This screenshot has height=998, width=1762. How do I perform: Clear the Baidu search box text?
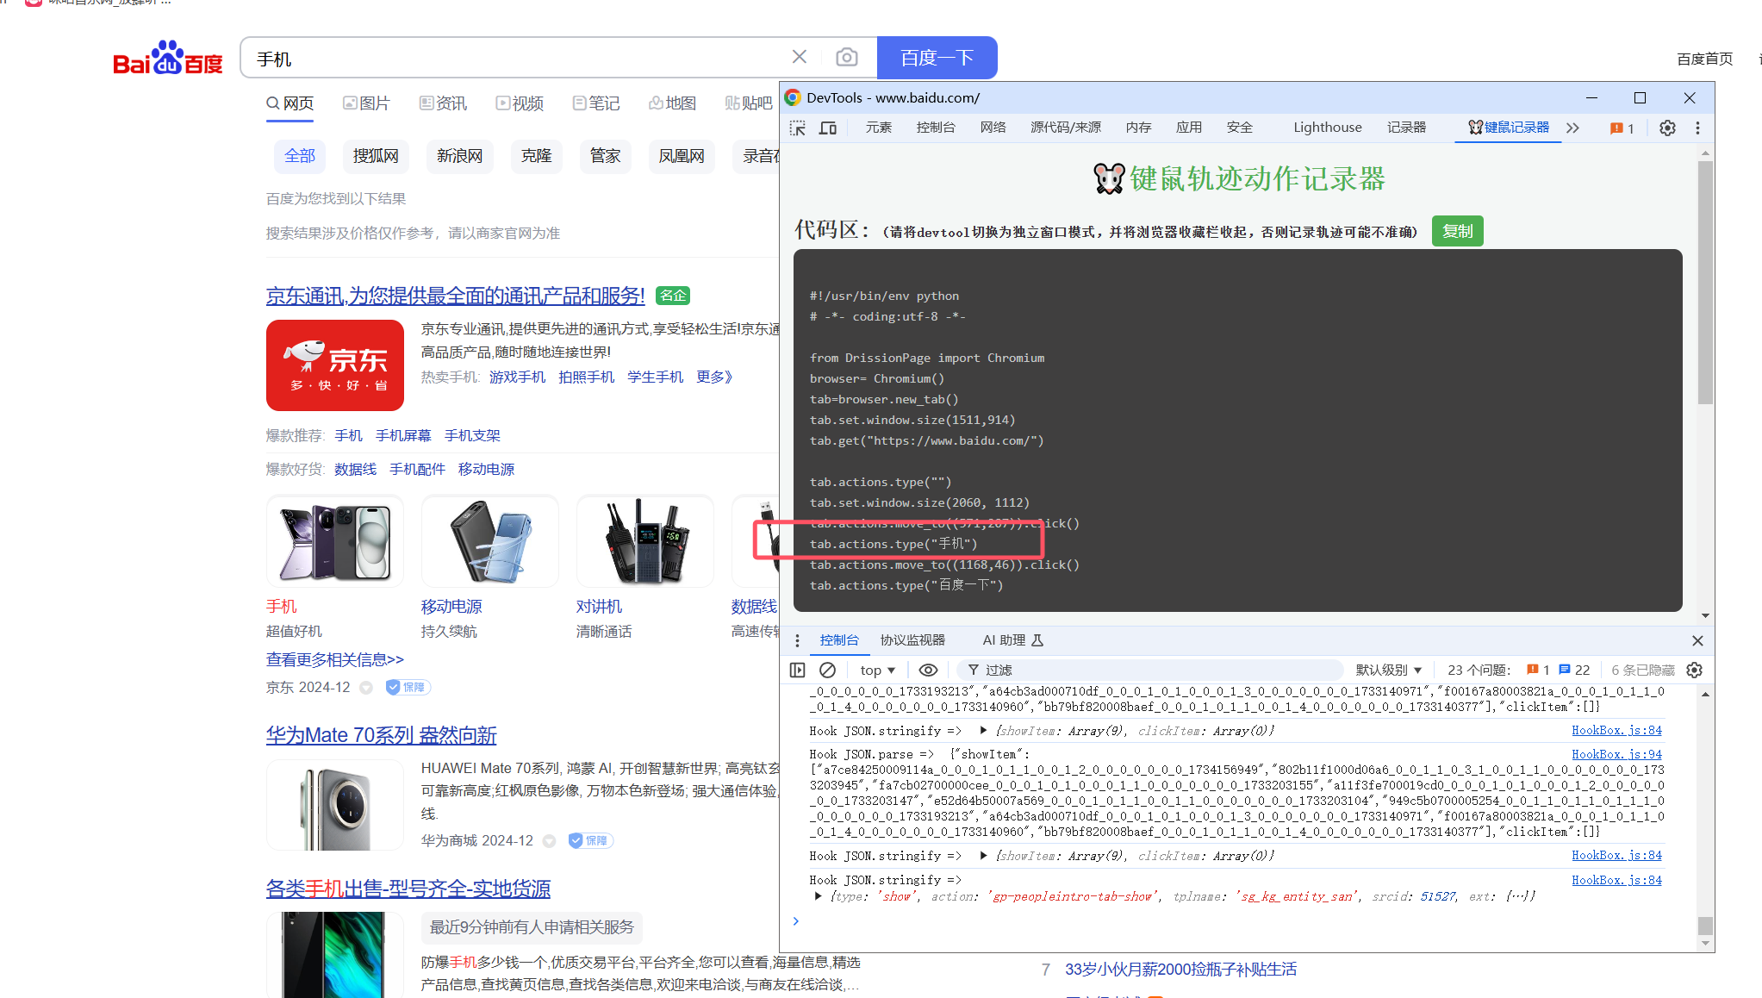[799, 57]
